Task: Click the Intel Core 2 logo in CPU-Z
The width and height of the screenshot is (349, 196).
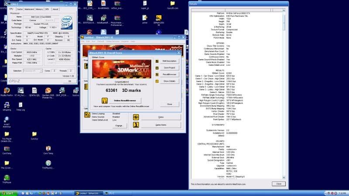Action: (67, 23)
